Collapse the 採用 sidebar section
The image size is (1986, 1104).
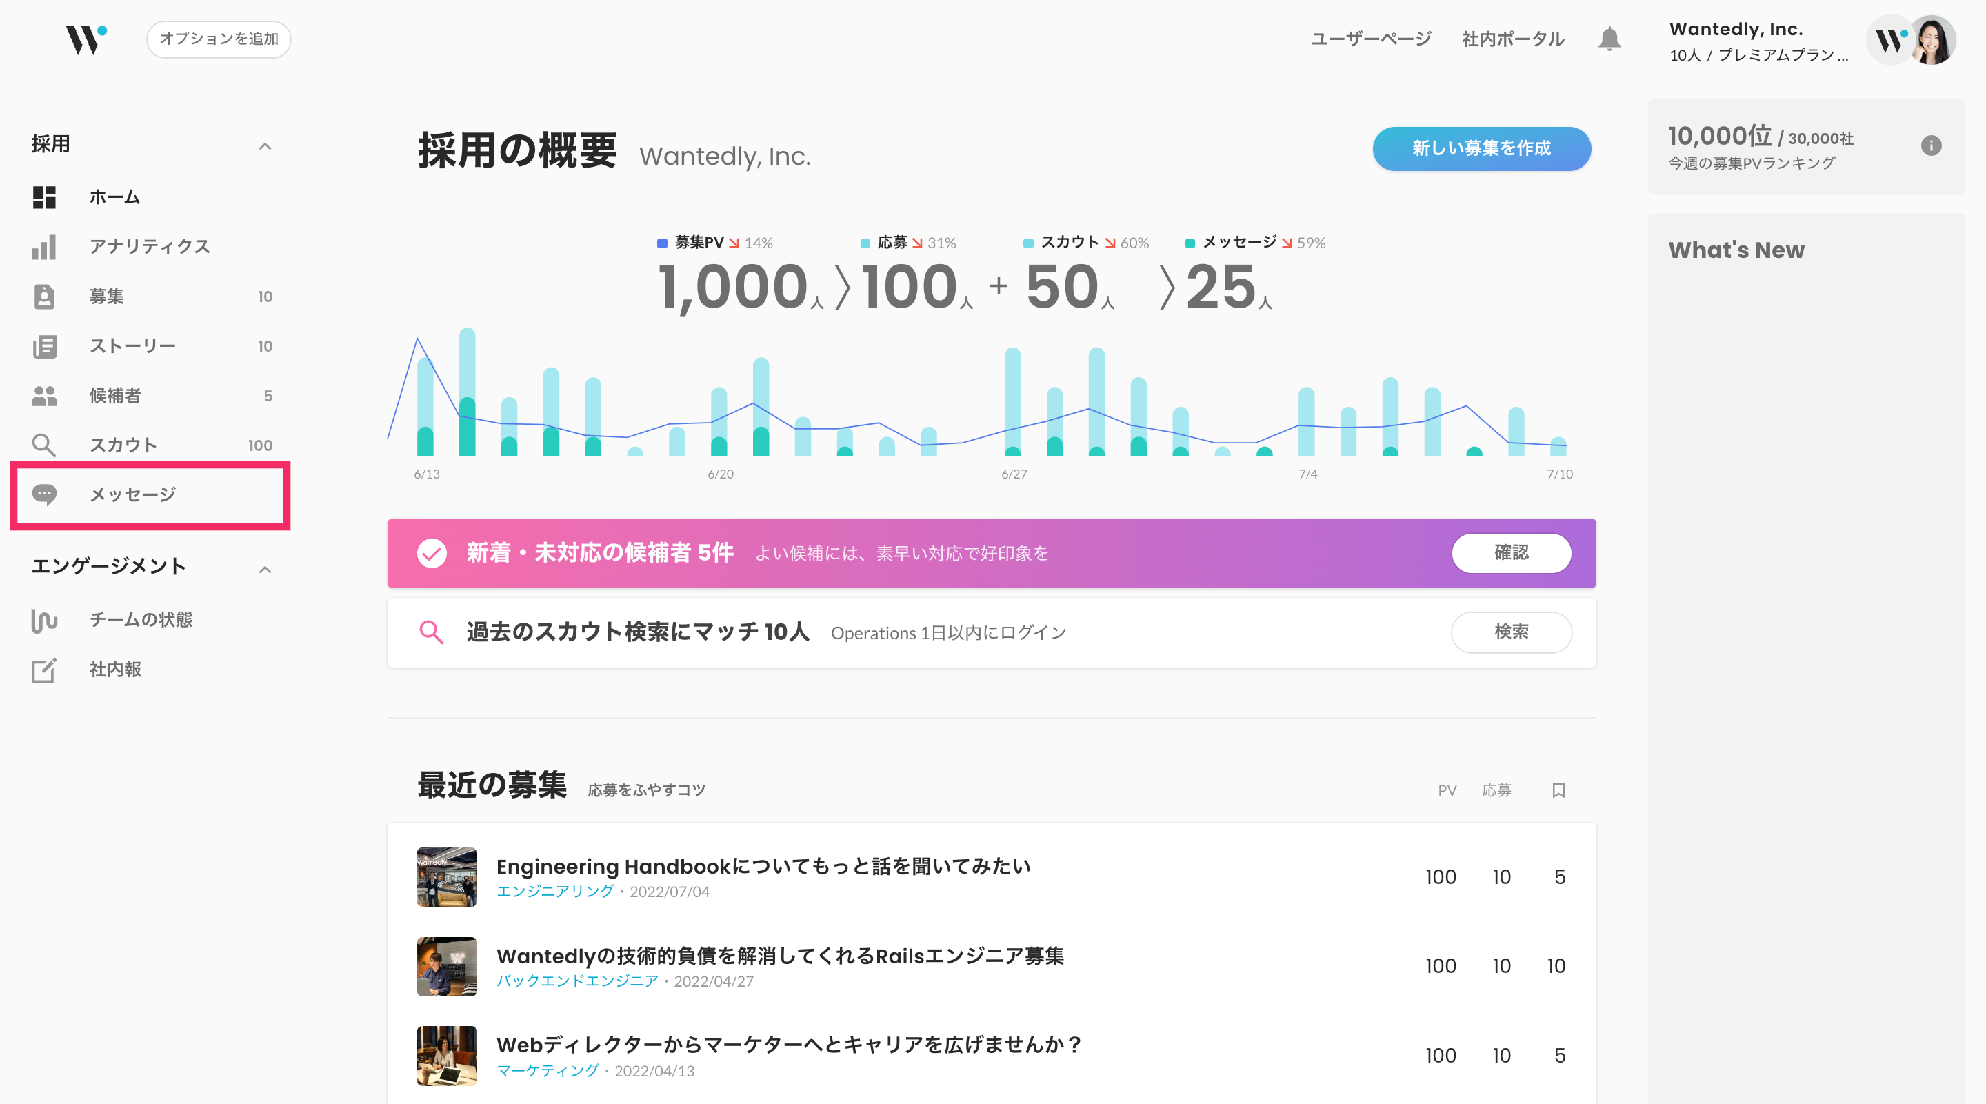point(264,145)
